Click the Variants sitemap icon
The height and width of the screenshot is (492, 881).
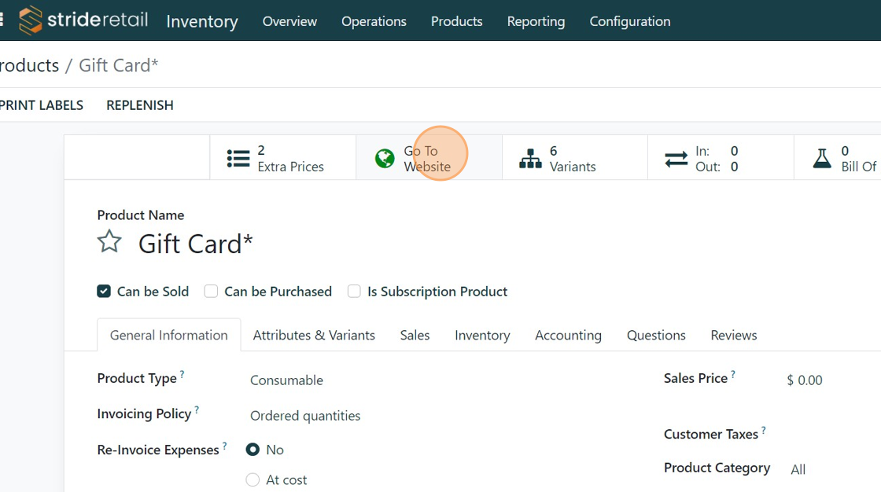tap(531, 159)
